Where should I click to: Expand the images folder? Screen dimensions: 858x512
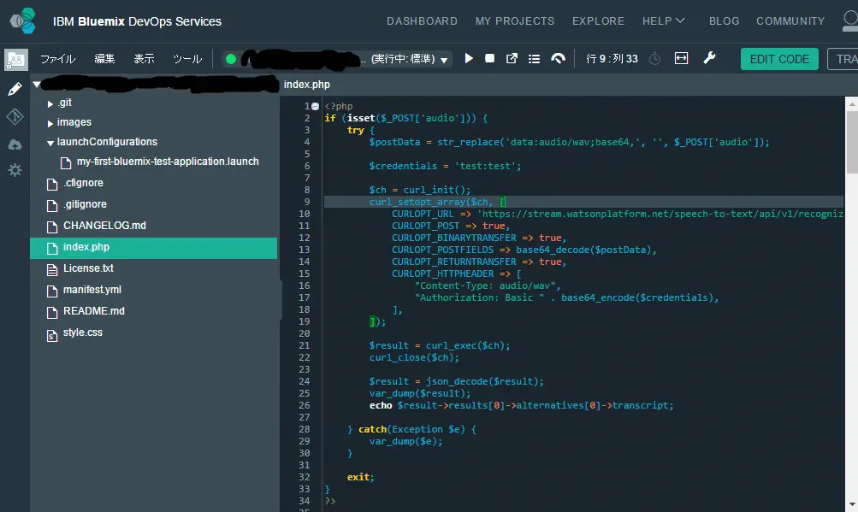pos(50,123)
